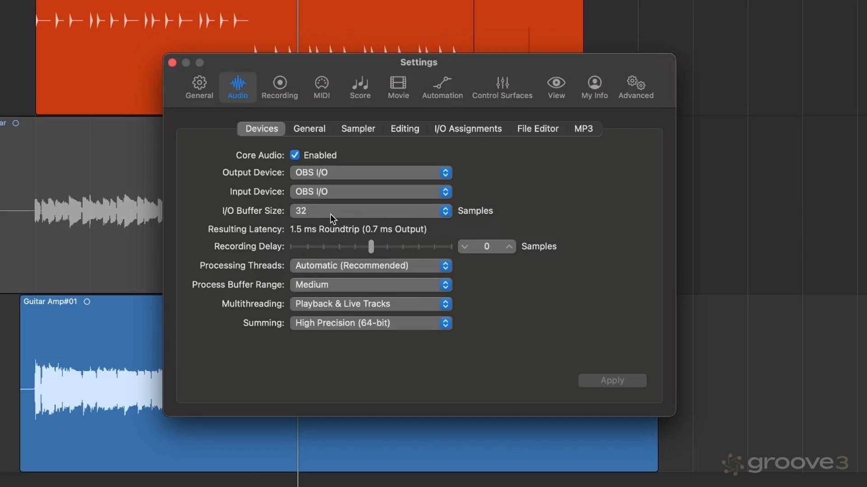867x487 pixels.
Task: Disable the Core Audio Enabled checkbox
Action: 294,155
